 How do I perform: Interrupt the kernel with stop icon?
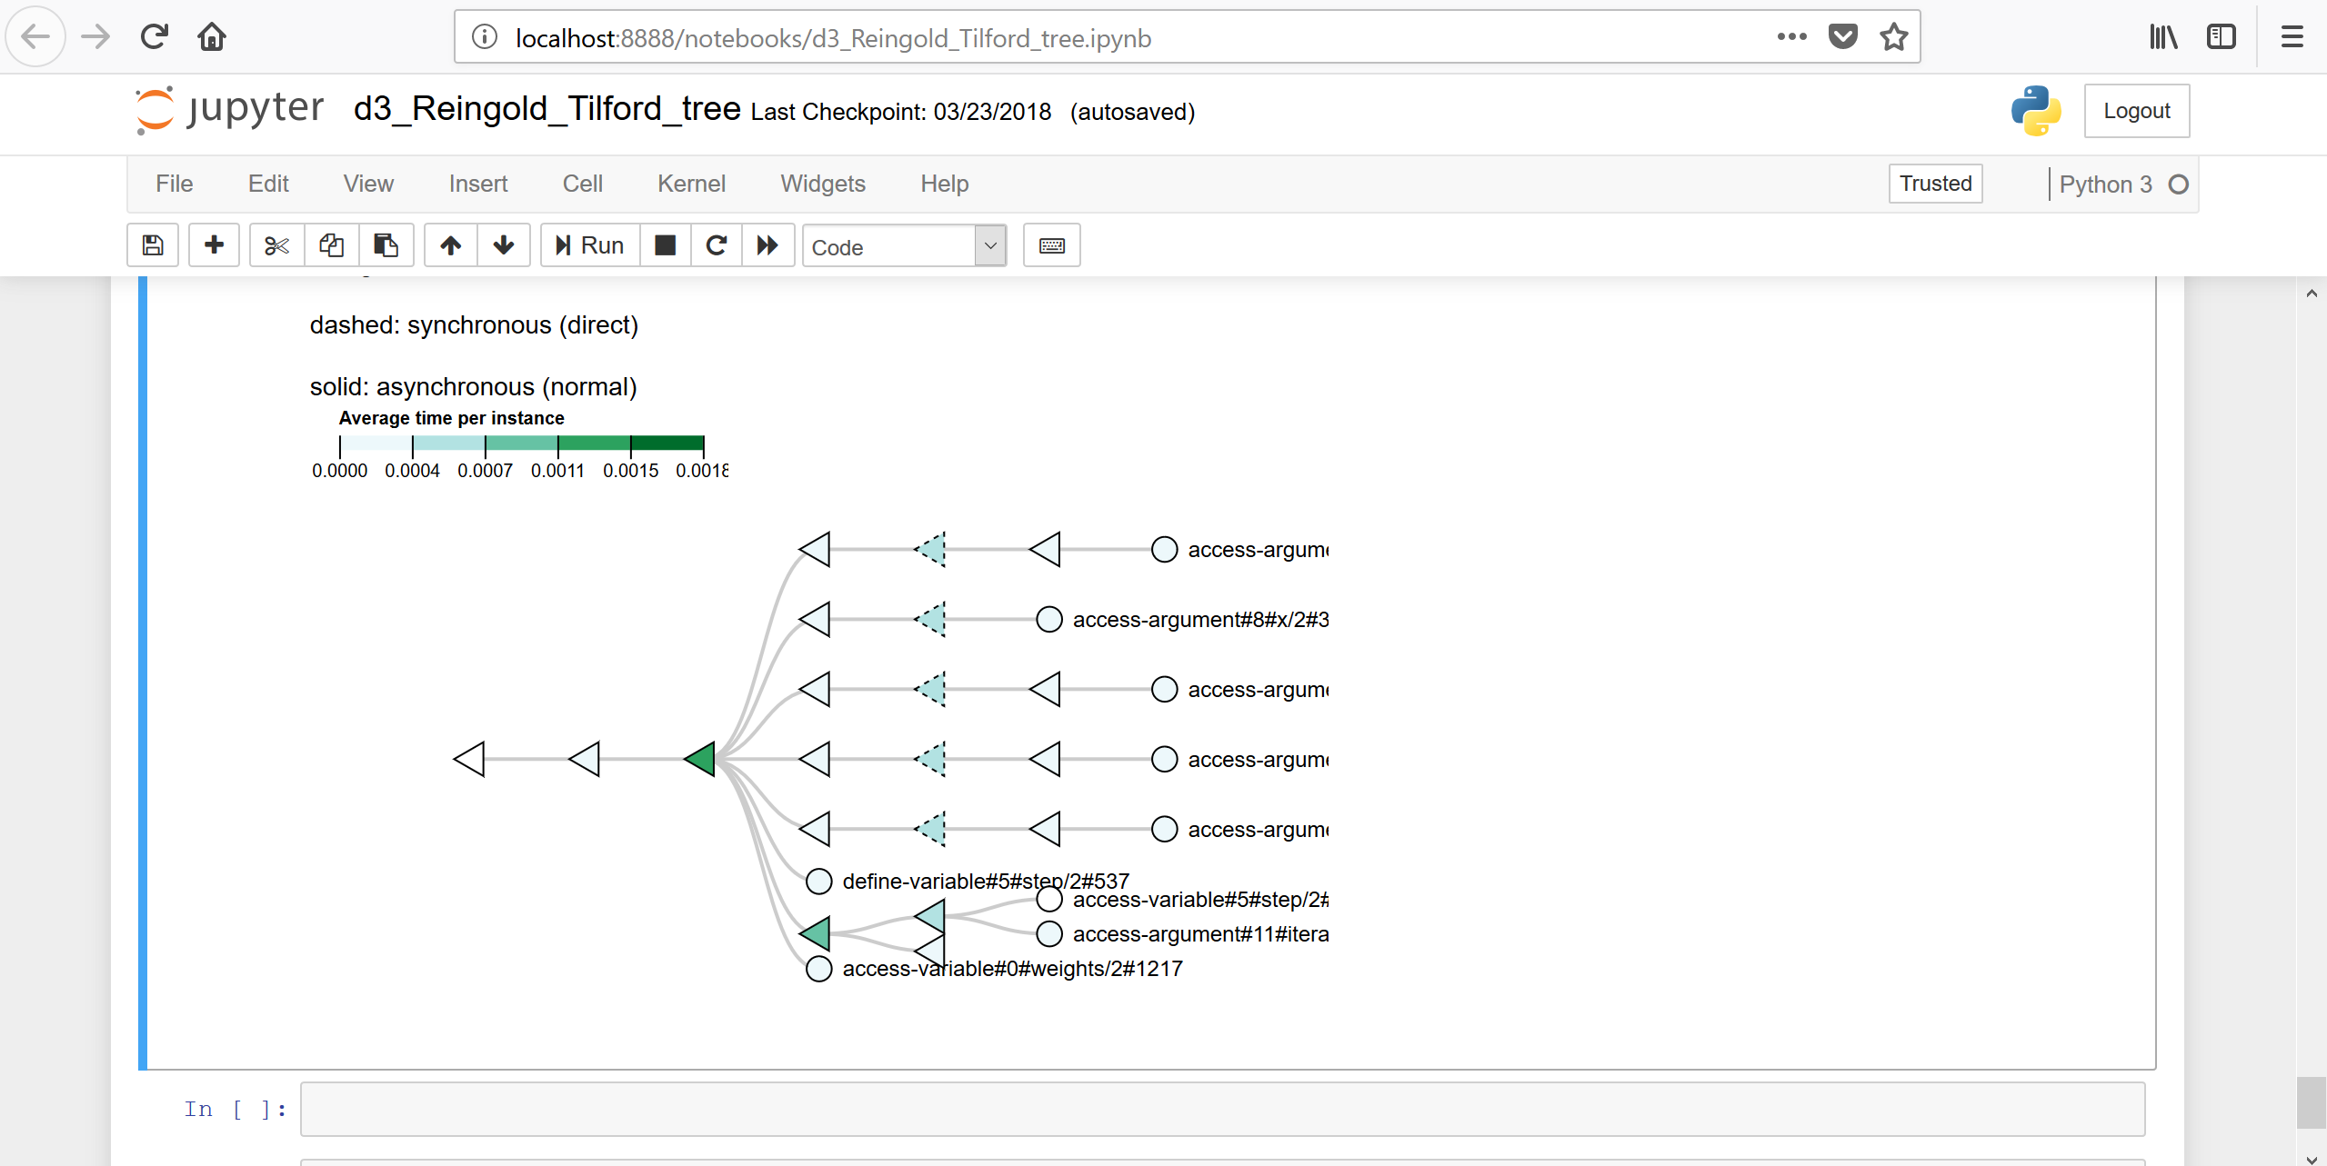(x=666, y=245)
